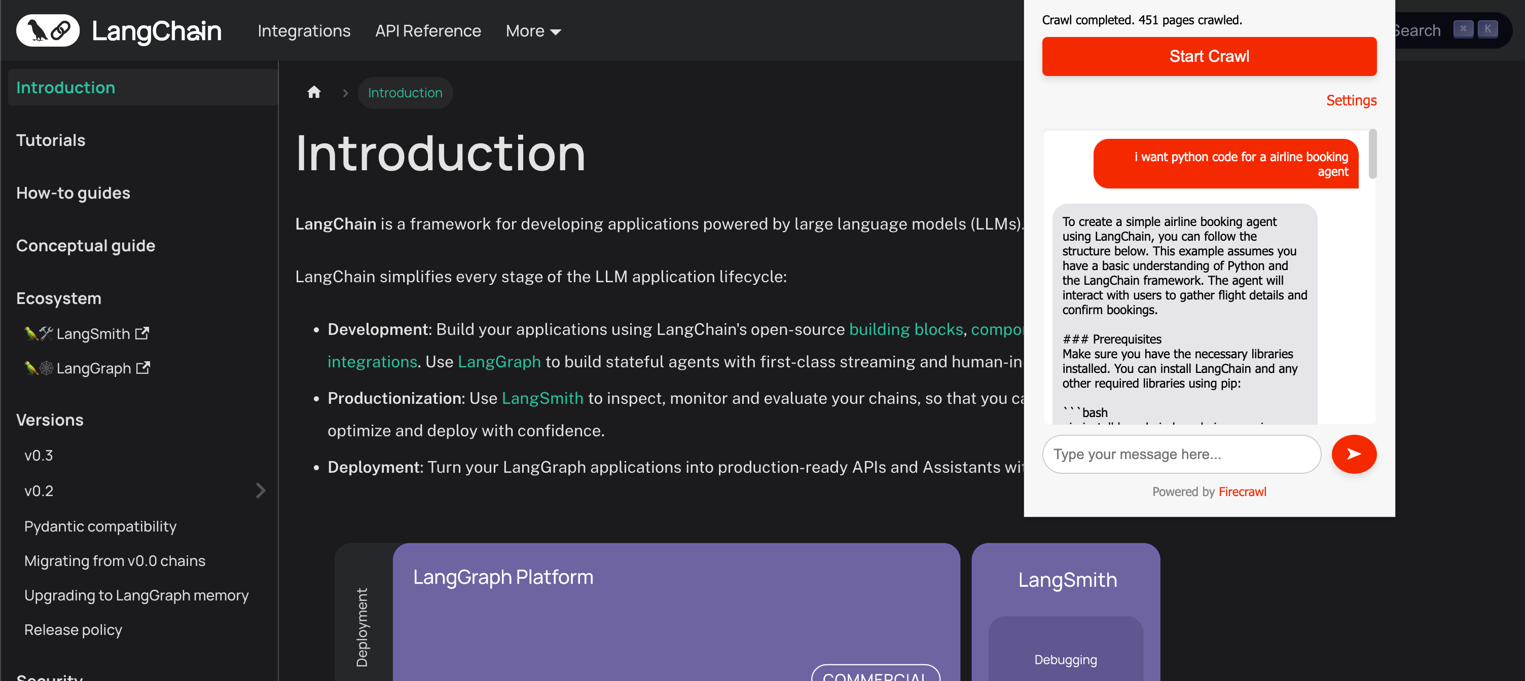The width and height of the screenshot is (1525, 681).
Task: Click the LangSmith external link icon
Action: 142,333
